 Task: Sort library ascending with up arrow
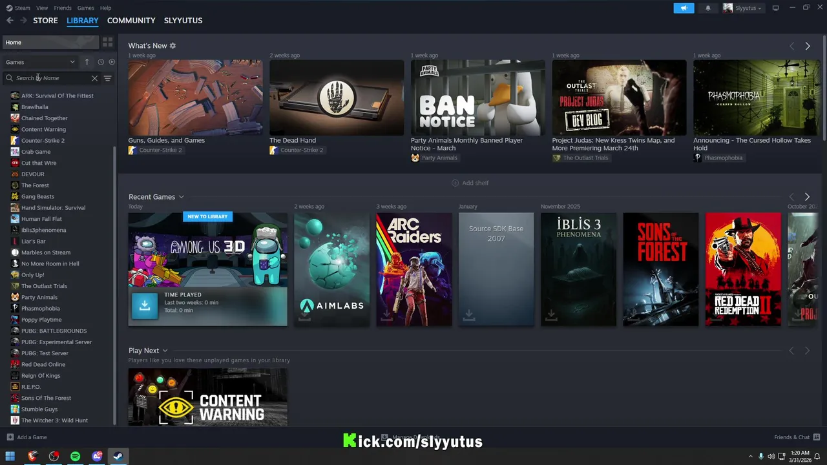point(87,62)
